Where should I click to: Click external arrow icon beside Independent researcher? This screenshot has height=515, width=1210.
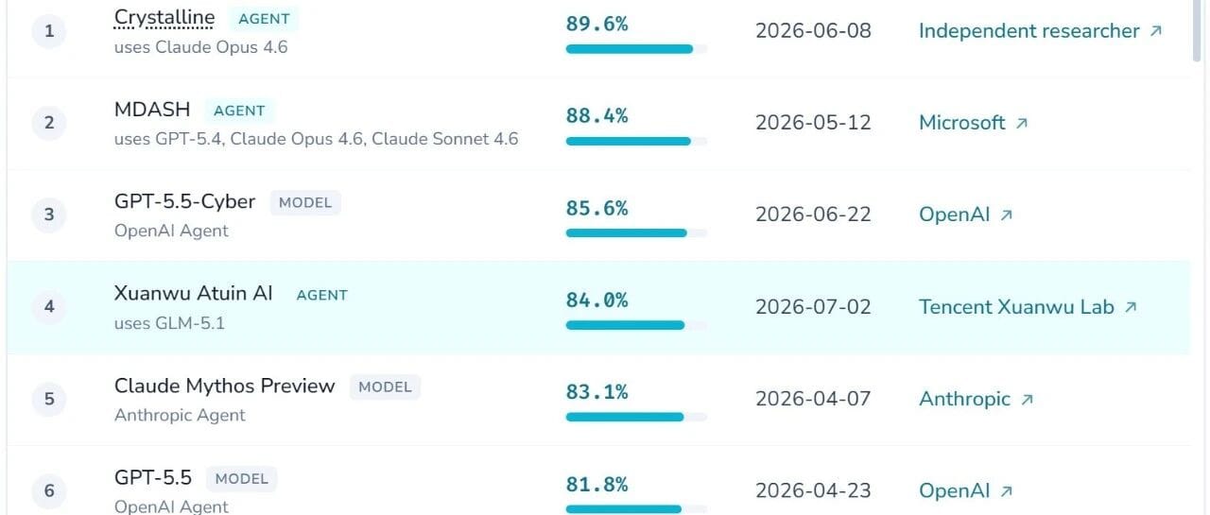click(1155, 31)
